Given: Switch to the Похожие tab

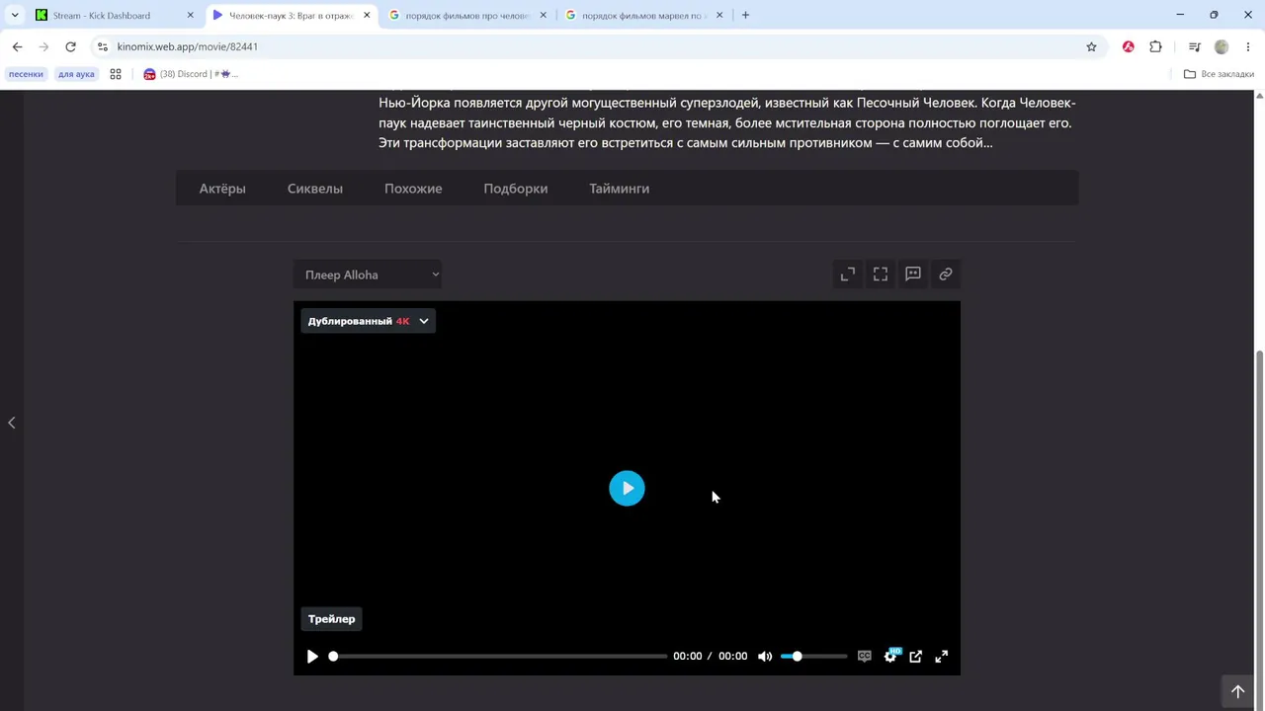Looking at the screenshot, I should click(413, 189).
